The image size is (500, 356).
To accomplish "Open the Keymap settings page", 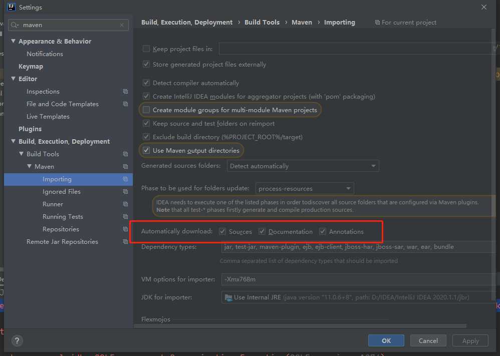I will pyautogui.click(x=31, y=66).
